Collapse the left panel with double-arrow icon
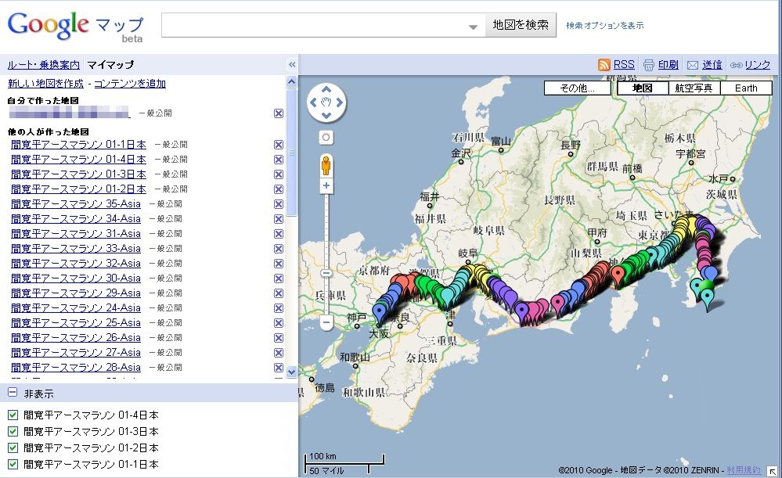782x478 pixels. 292,65
